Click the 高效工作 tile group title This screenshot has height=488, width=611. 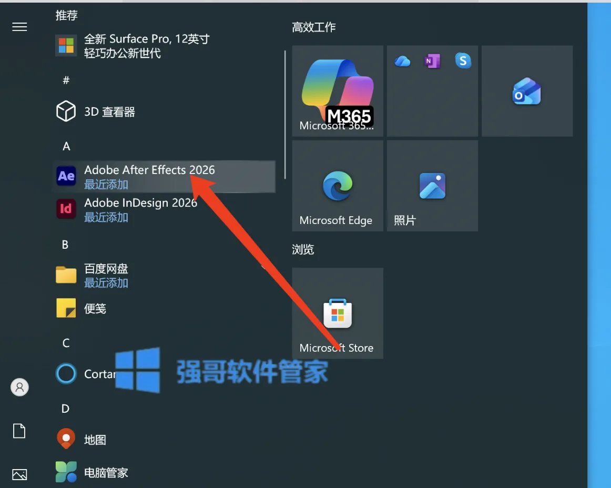pos(314,27)
